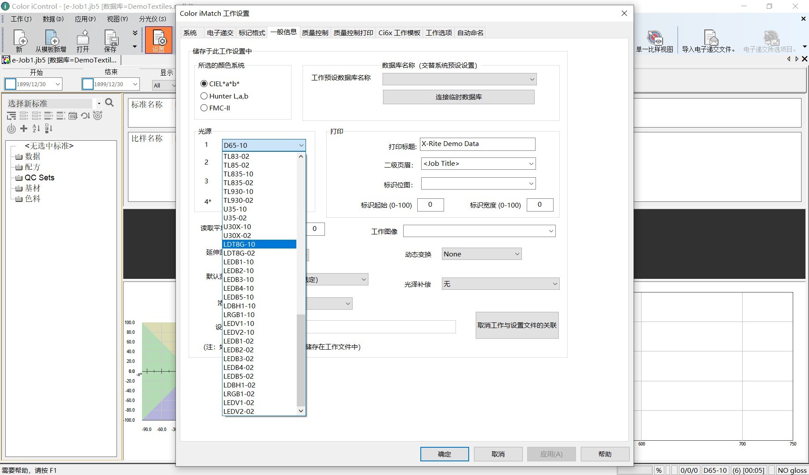Click the plus add icon
Image resolution: width=809 pixels, height=475 pixels.
coord(24,128)
